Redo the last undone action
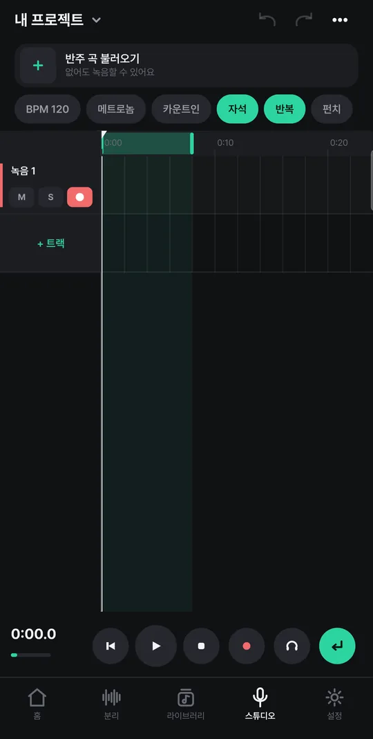Screen dimensions: 373x739 303,20
